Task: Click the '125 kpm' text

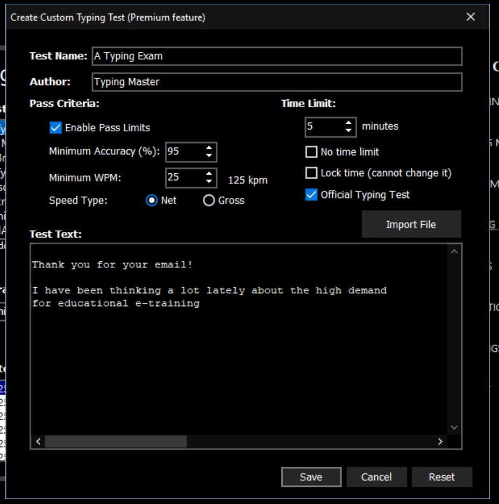Action: tap(247, 180)
